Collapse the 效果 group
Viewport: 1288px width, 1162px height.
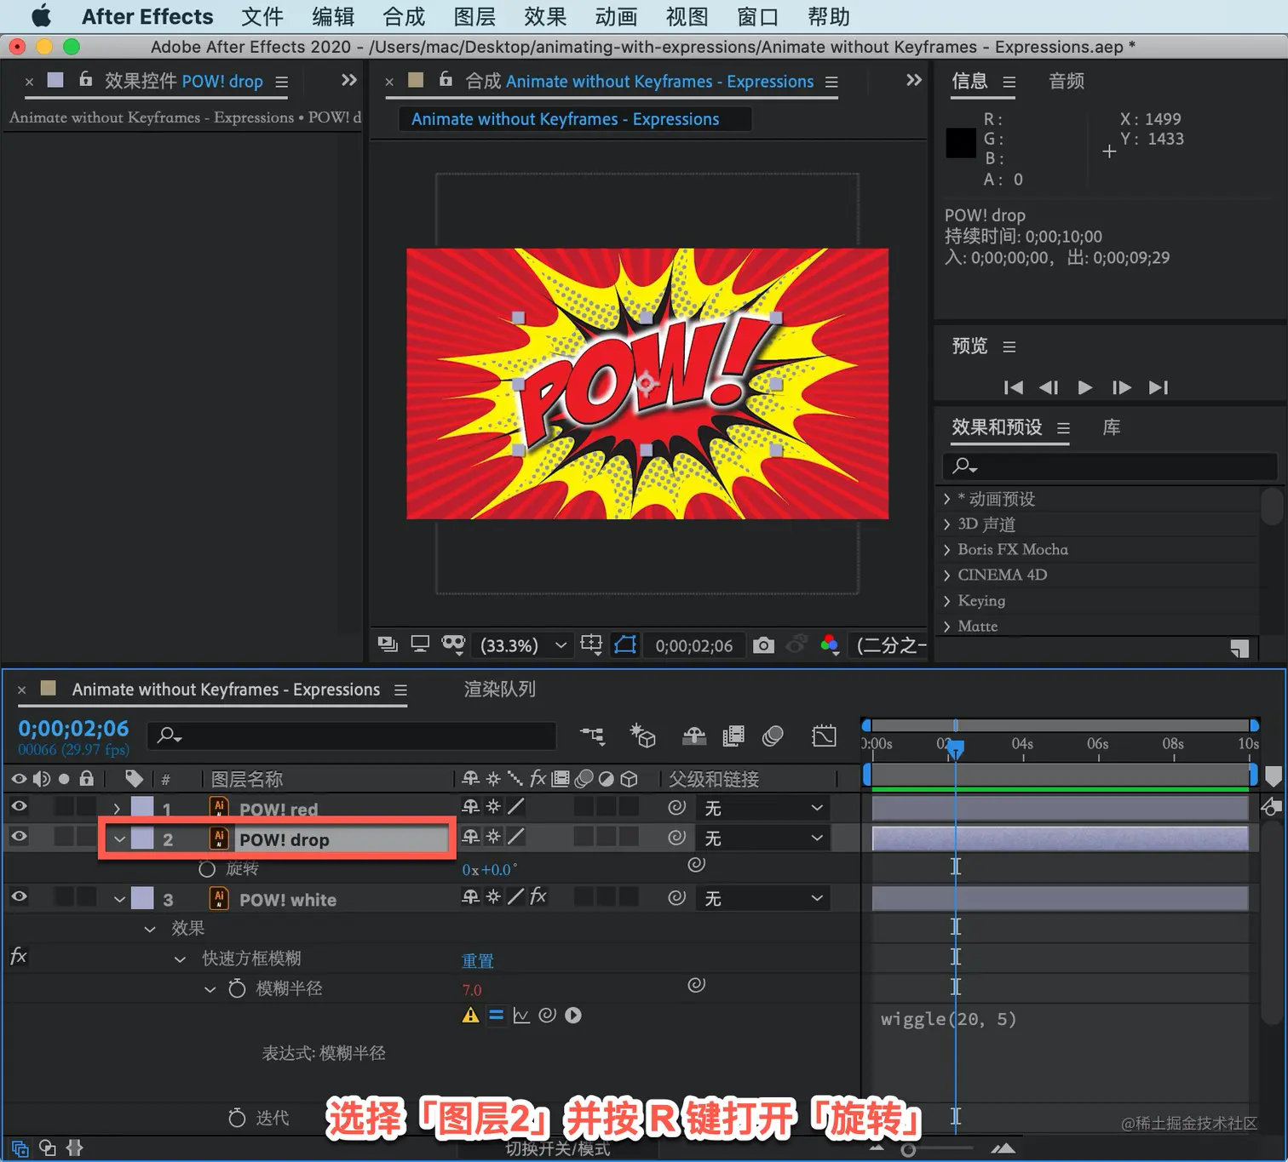click(150, 929)
